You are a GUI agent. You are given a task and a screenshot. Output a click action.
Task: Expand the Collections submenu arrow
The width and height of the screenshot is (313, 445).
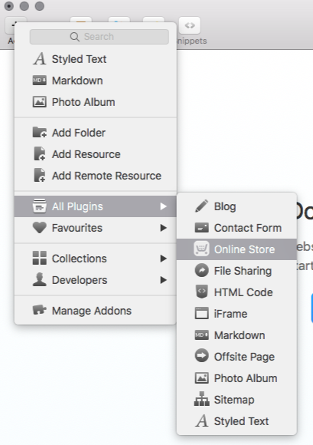click(x=163, y=259)
